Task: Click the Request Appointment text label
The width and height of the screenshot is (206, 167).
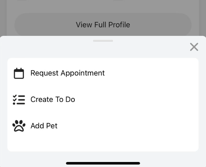Action: tap(68, 73)
